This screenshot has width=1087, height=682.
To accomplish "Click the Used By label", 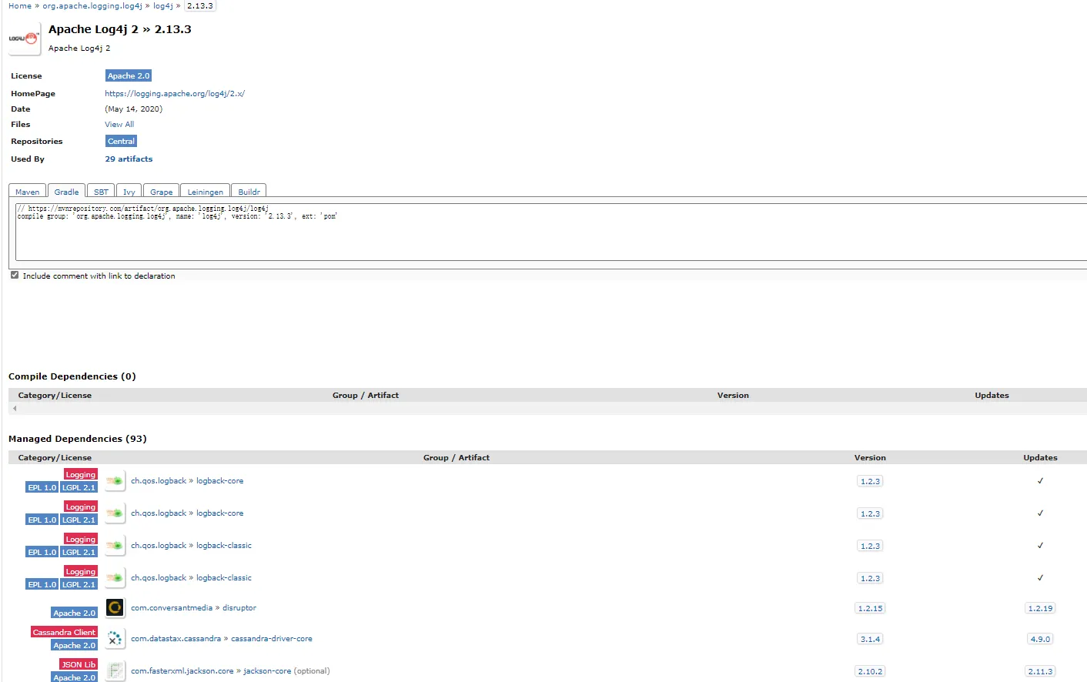I will 28,159.
